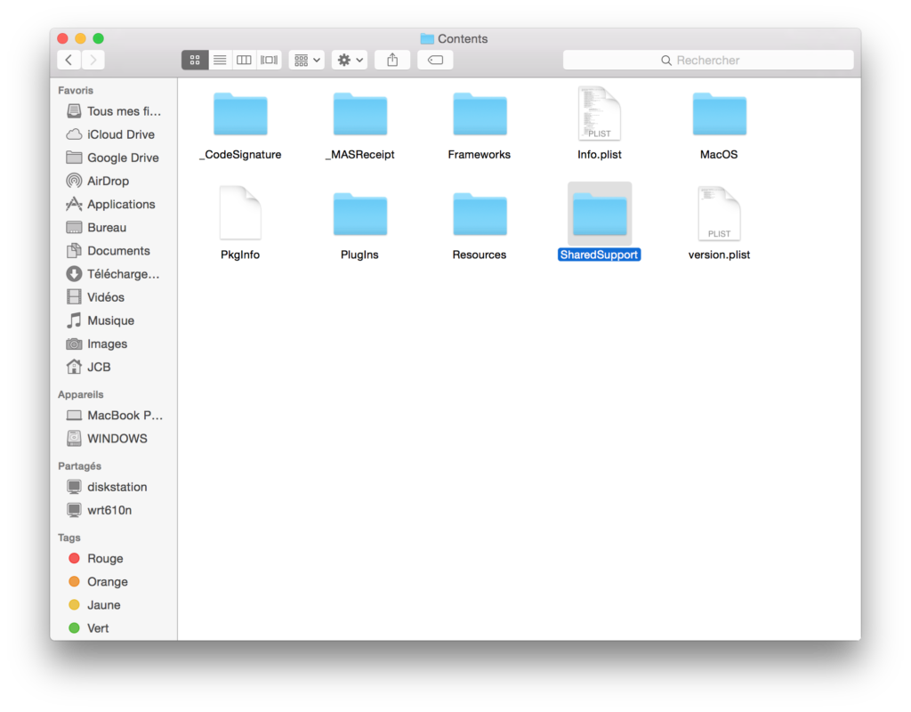Go forward with the right chevron button

coord(93,60)
